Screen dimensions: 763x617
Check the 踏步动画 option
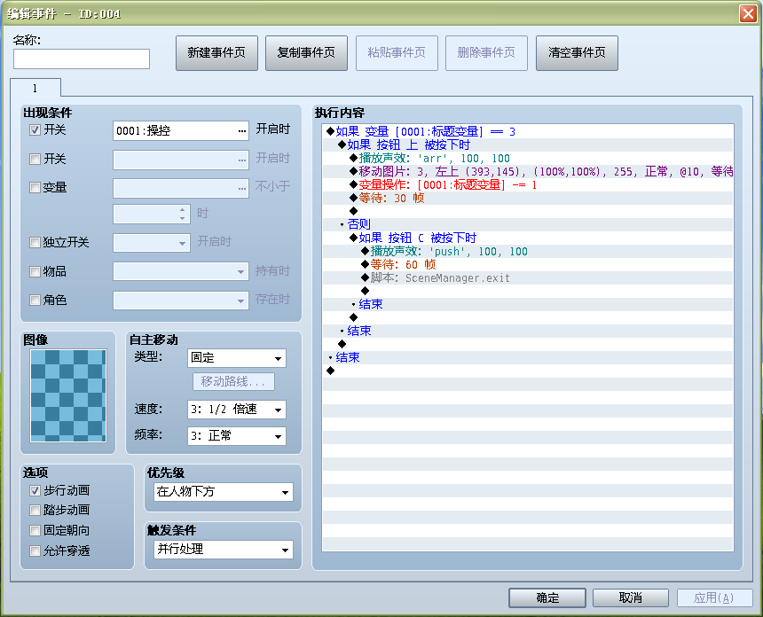(35, 510)
